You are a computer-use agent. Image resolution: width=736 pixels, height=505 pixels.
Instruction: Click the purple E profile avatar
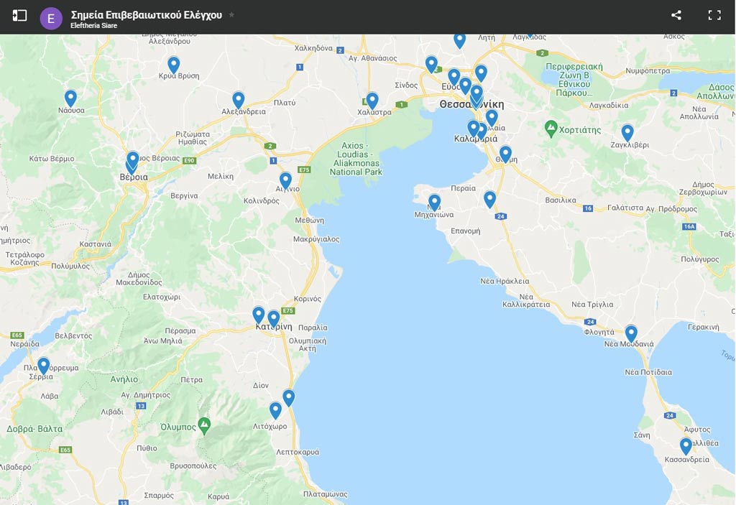pyautogui.click(x=51, y=18)
